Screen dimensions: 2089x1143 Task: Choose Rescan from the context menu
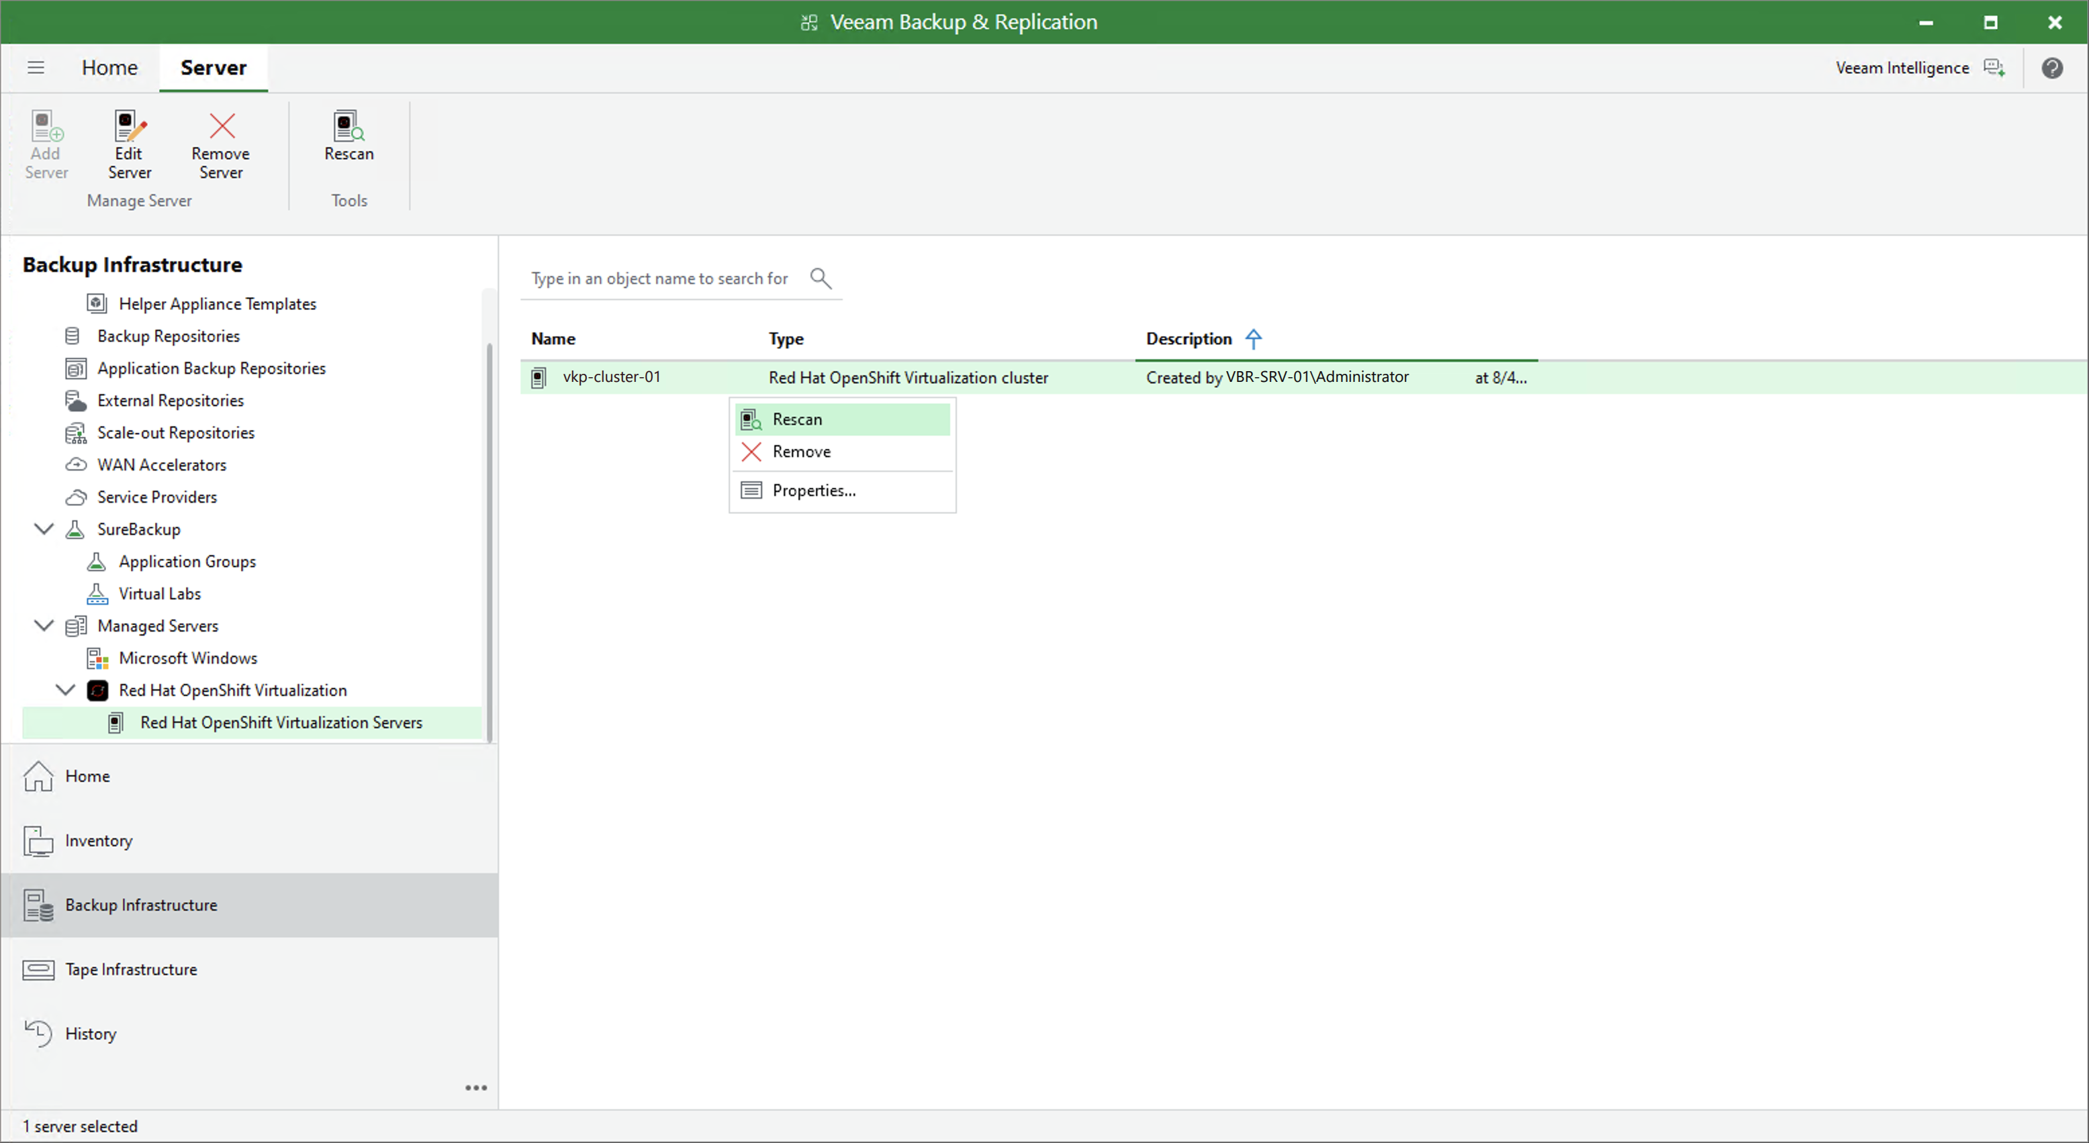pyautogui.click(x=842, y=420)
